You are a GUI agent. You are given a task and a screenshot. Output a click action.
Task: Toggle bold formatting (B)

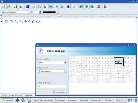click(51, 7)
